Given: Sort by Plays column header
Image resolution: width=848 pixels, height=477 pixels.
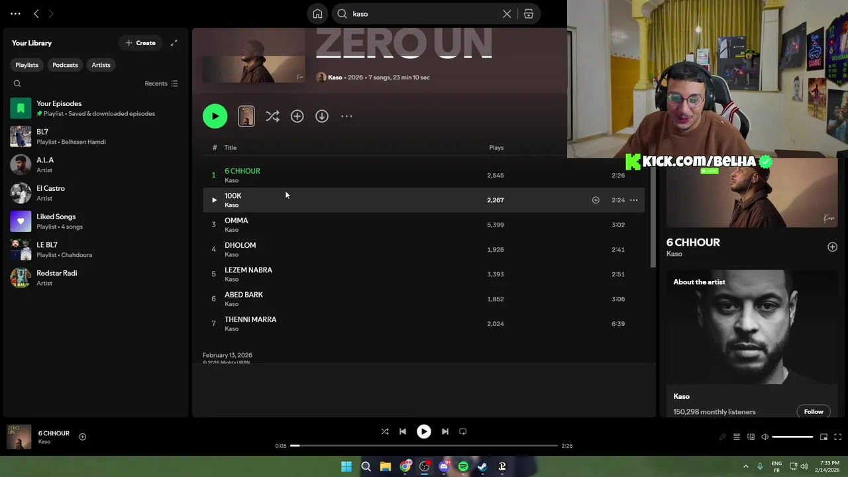Looking at the screenshot, I should coord(496,148).
